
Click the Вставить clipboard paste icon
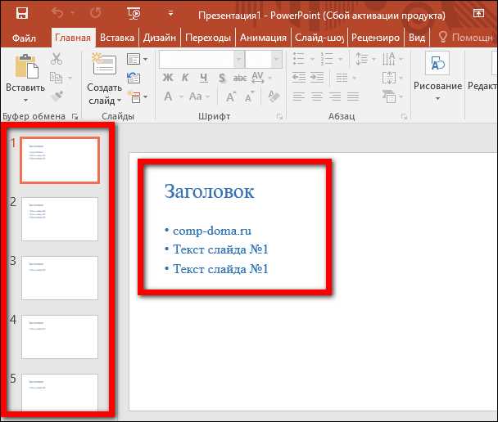(27, 66)
